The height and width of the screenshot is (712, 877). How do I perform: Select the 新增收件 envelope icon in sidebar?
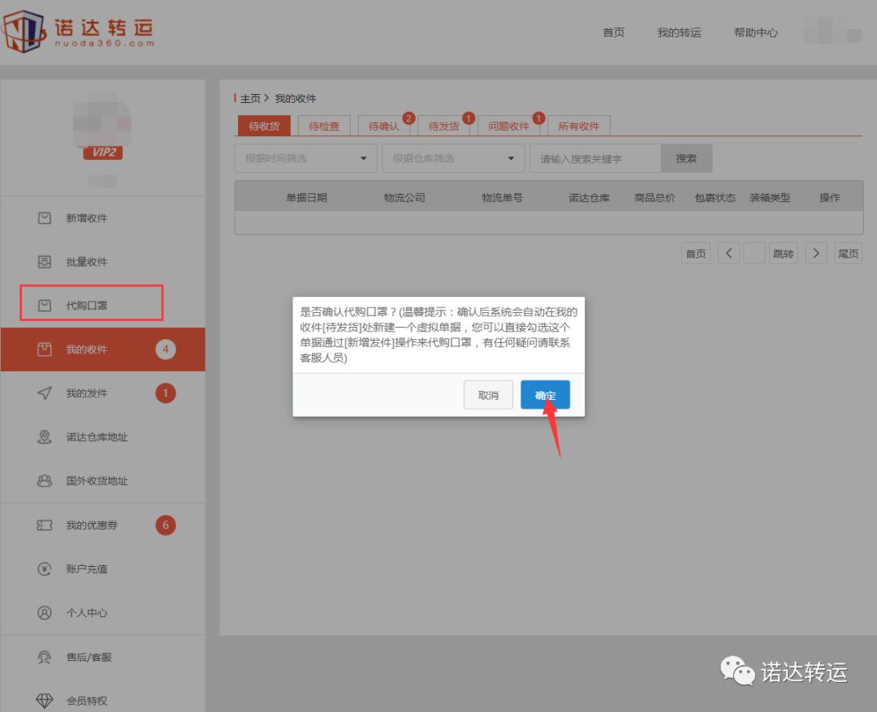point(45,217)
